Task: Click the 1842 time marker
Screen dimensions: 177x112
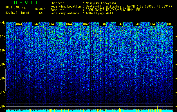Action: pyautogui.click(x=35, y=24)
